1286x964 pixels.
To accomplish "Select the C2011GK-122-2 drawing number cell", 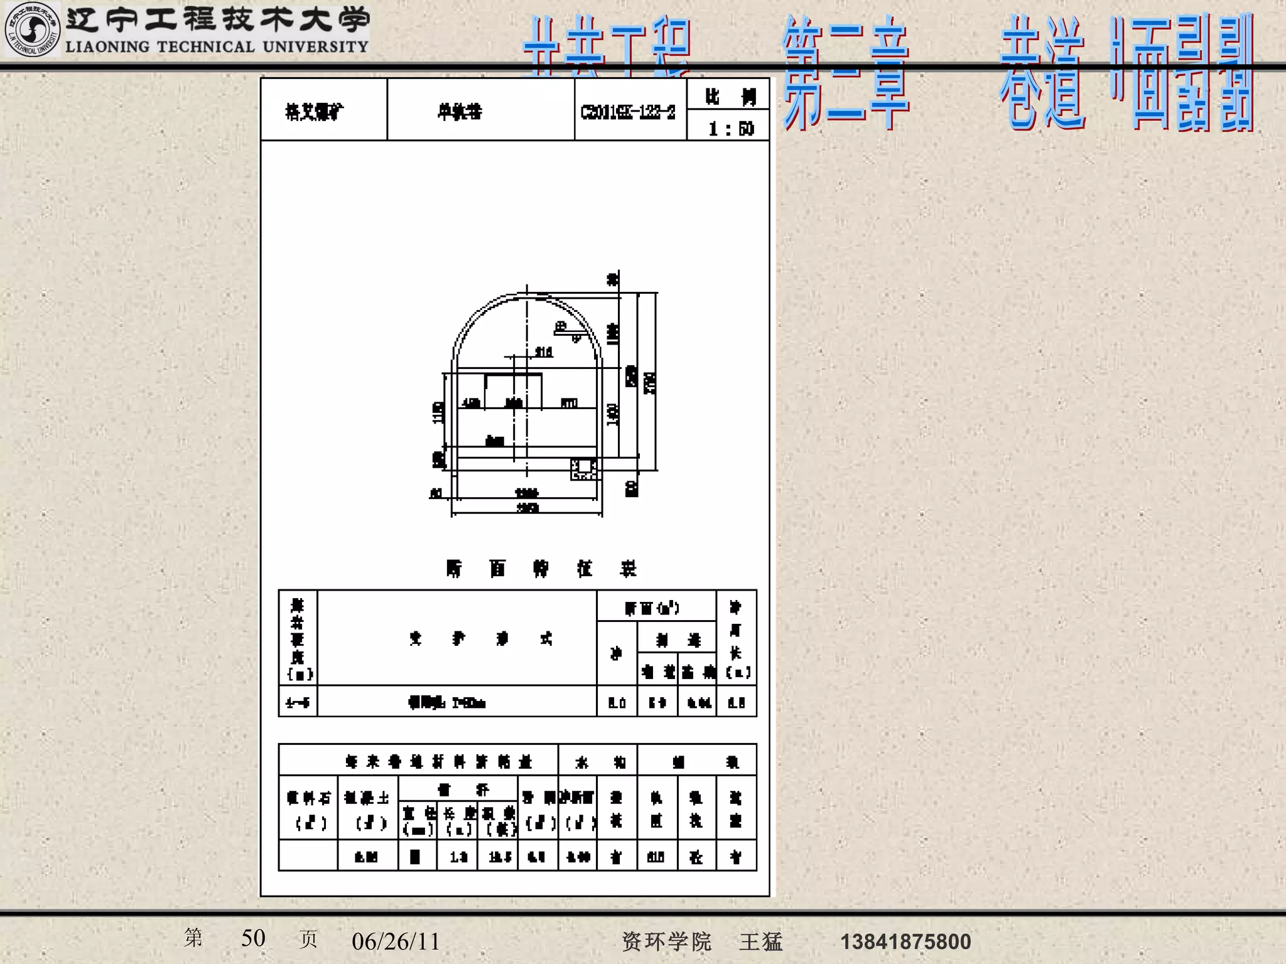I will [629, 112].
